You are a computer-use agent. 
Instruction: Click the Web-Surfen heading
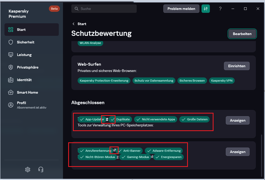pos(89,64)
